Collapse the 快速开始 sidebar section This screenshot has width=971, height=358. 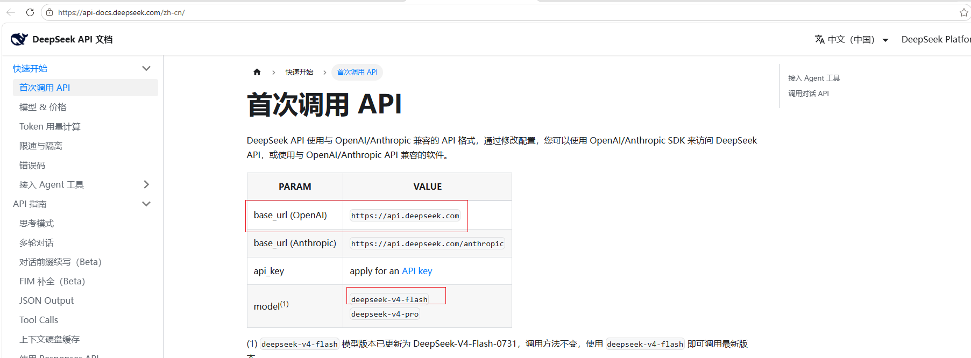tap(146, 68)
